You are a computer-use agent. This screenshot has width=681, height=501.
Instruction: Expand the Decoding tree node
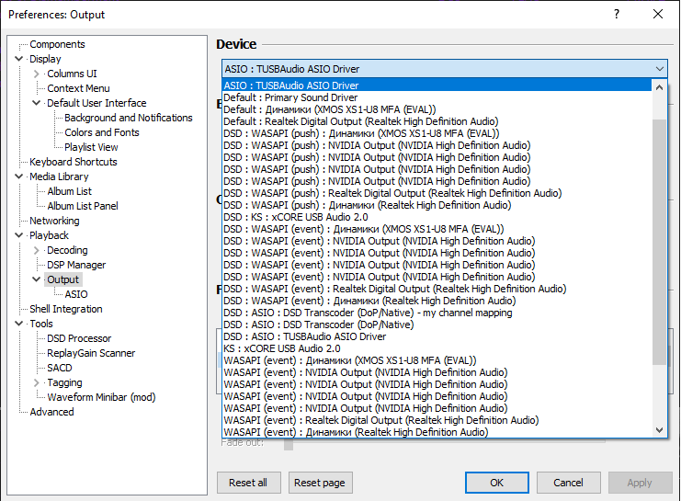(37, 250)
